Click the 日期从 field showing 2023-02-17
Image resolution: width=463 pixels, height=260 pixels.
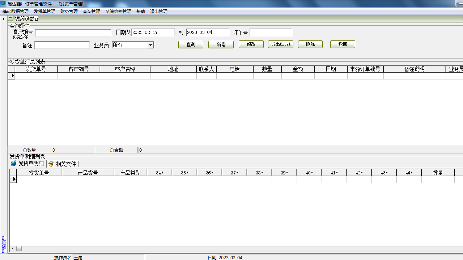(153, 32)
